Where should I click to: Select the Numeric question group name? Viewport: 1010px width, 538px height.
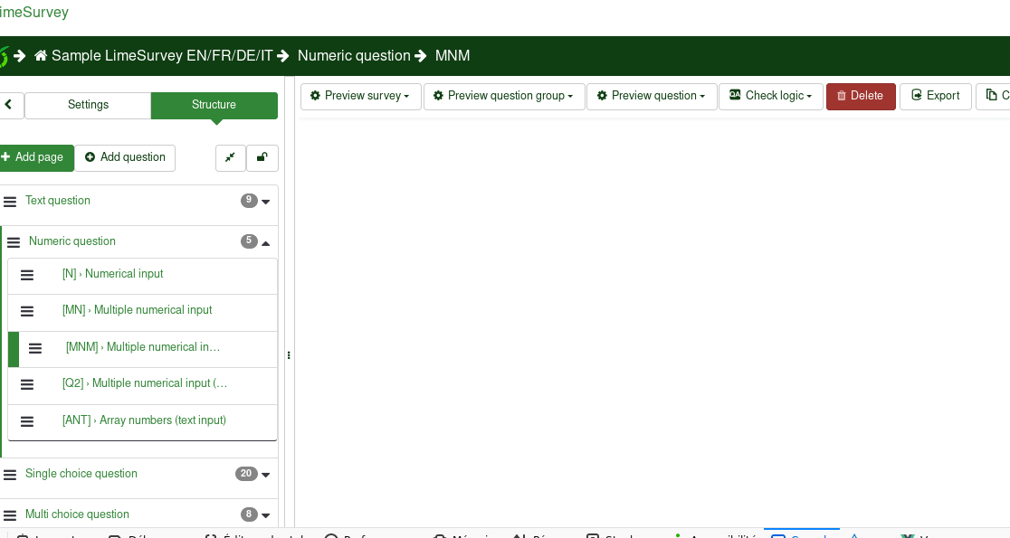[72, 241]
